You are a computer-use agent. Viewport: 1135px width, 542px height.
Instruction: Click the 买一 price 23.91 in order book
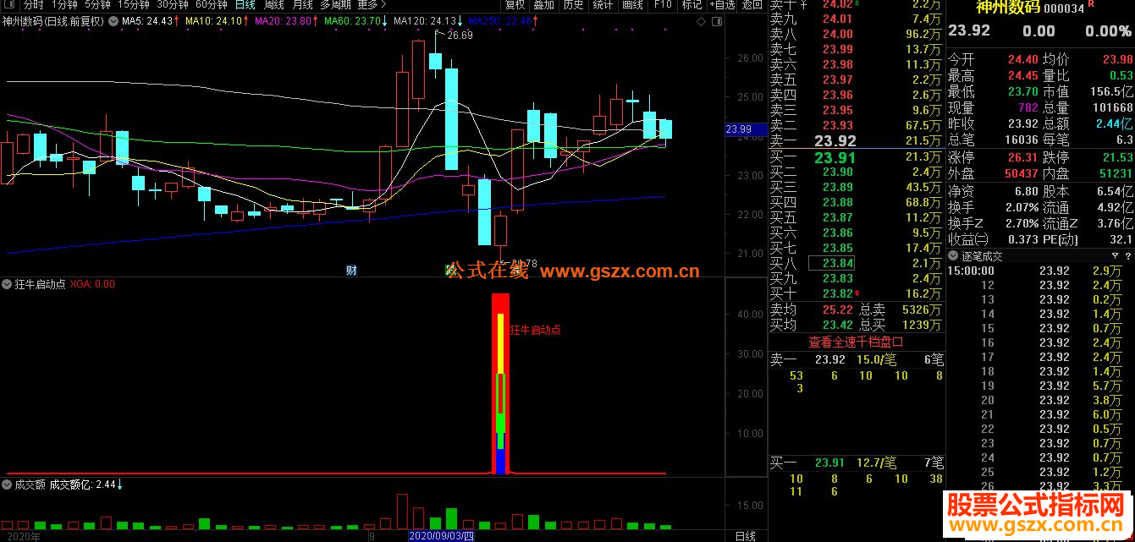[x=835, y=157]
